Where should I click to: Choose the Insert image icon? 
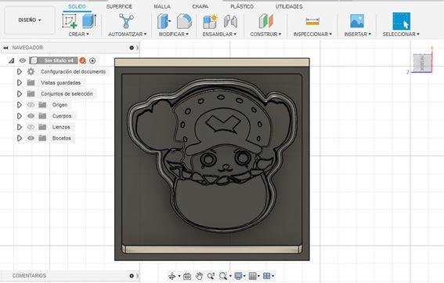point(357,21)
